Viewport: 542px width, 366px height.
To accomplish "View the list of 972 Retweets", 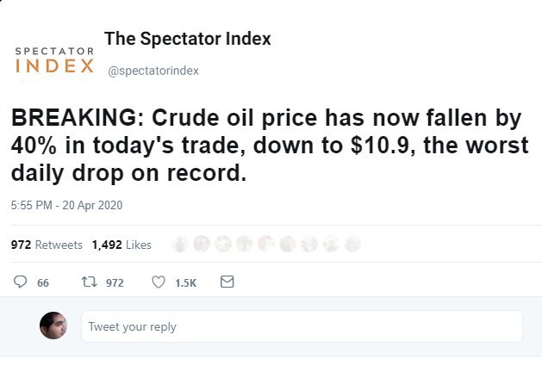I will click(x=46, y=245).
